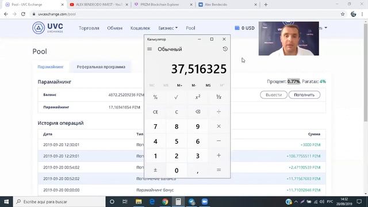The width and height of the screenshot is (368, 207).
Task: Expand the user account dropdown arrow
Action: click(x=326, y=28)
